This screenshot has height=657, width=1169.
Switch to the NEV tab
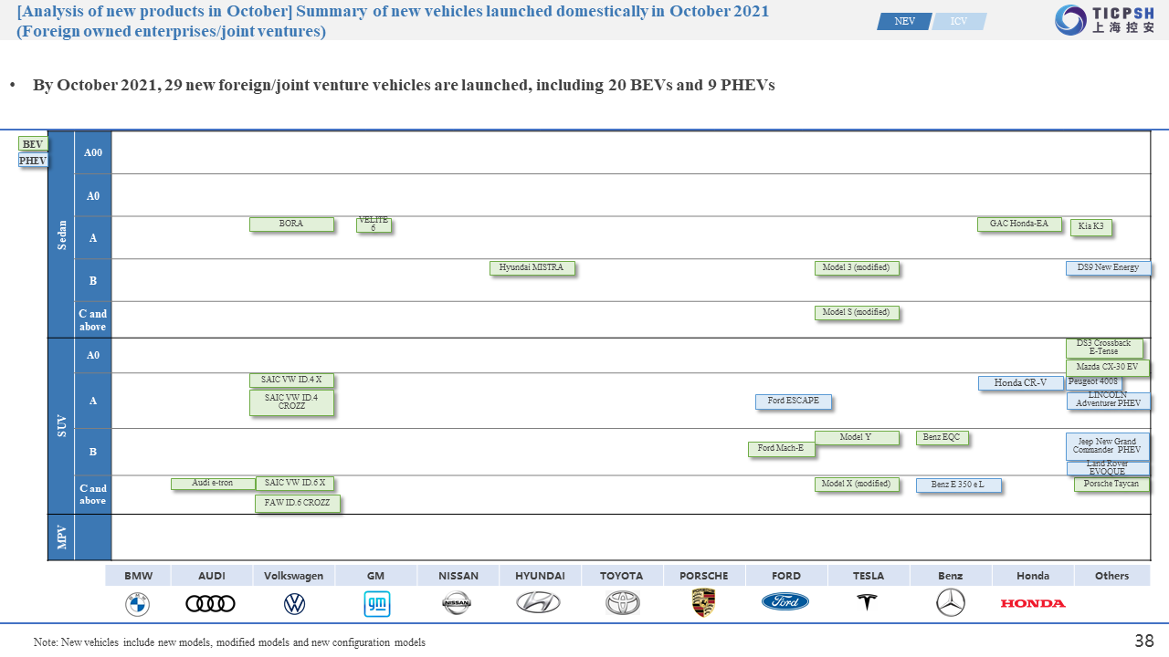pyautogui.click(x=904, y=21)
